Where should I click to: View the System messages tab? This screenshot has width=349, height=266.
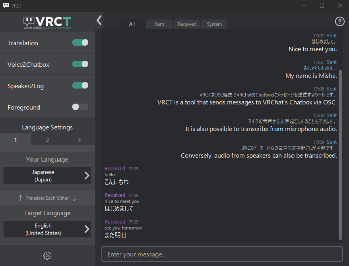click(214, 24)
